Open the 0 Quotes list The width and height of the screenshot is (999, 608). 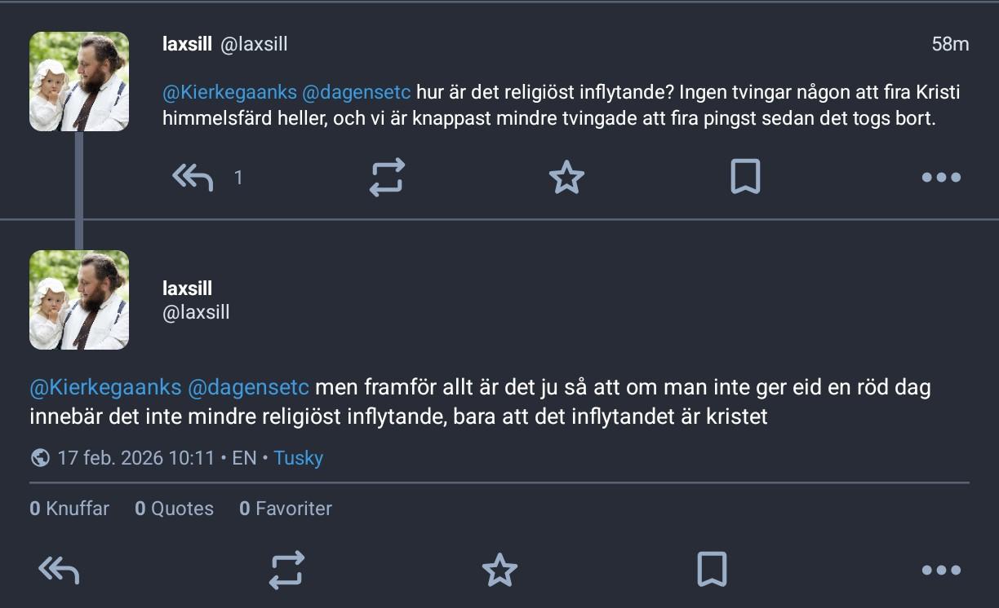(x=174, y=509)
